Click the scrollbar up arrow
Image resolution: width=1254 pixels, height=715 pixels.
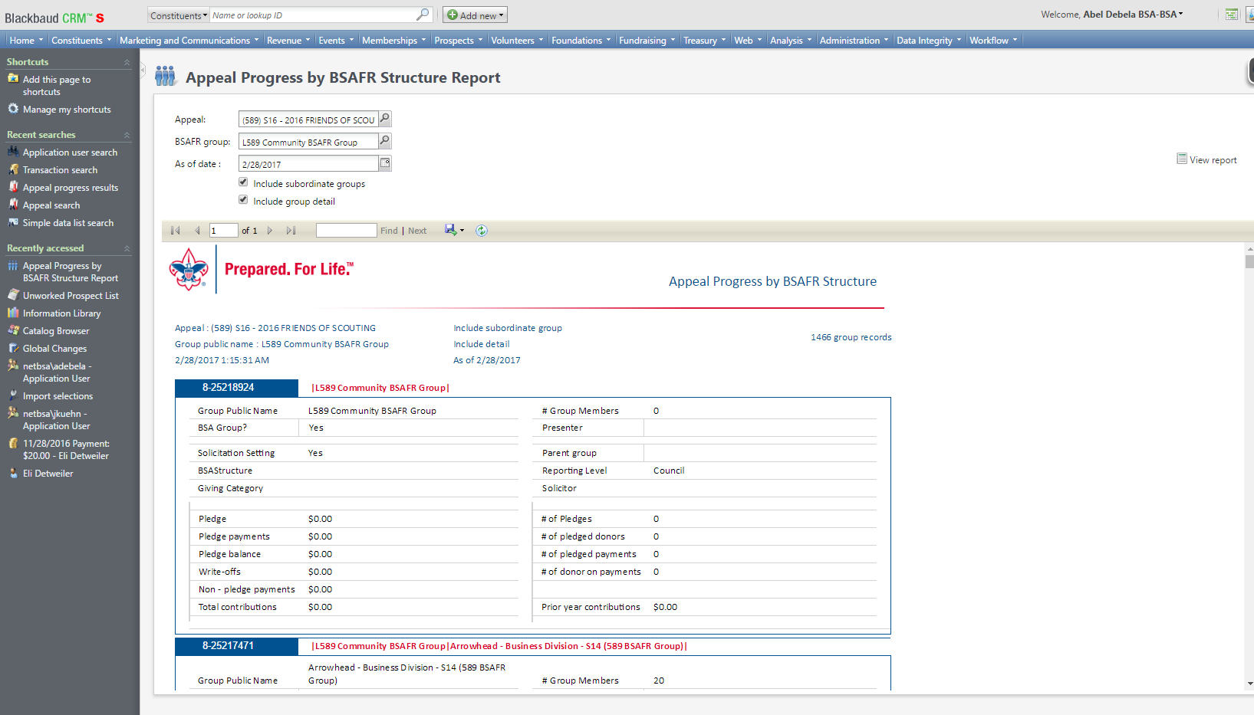(1249, 248)
